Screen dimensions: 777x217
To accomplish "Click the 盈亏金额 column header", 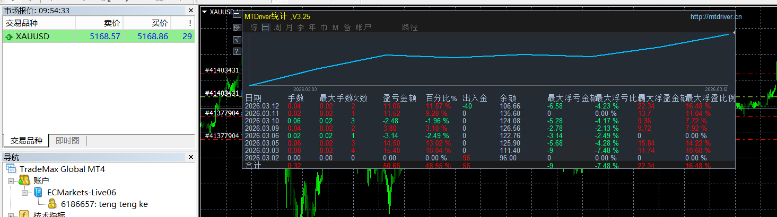I will 399,98.
